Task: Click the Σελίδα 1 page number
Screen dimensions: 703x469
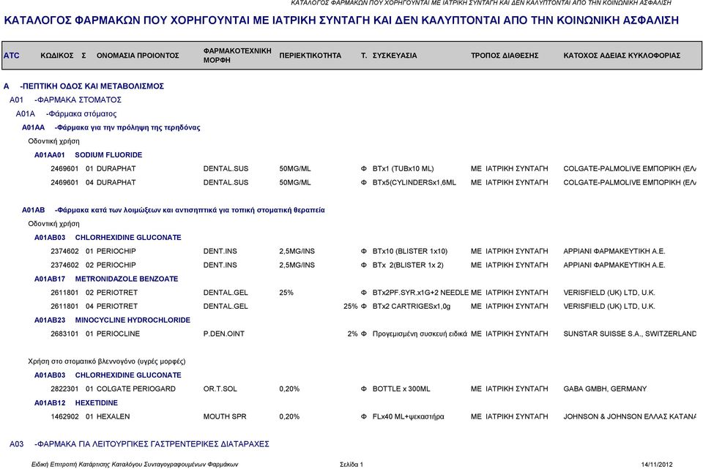Action: (351, 465)
